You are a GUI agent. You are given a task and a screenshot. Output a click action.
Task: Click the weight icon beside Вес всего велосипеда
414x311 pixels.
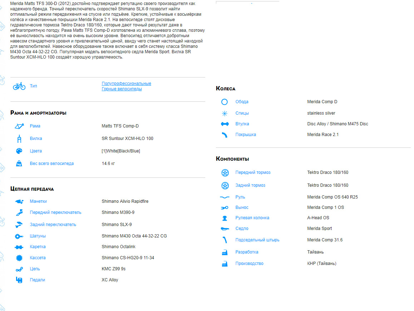click(x=19, y=164)
